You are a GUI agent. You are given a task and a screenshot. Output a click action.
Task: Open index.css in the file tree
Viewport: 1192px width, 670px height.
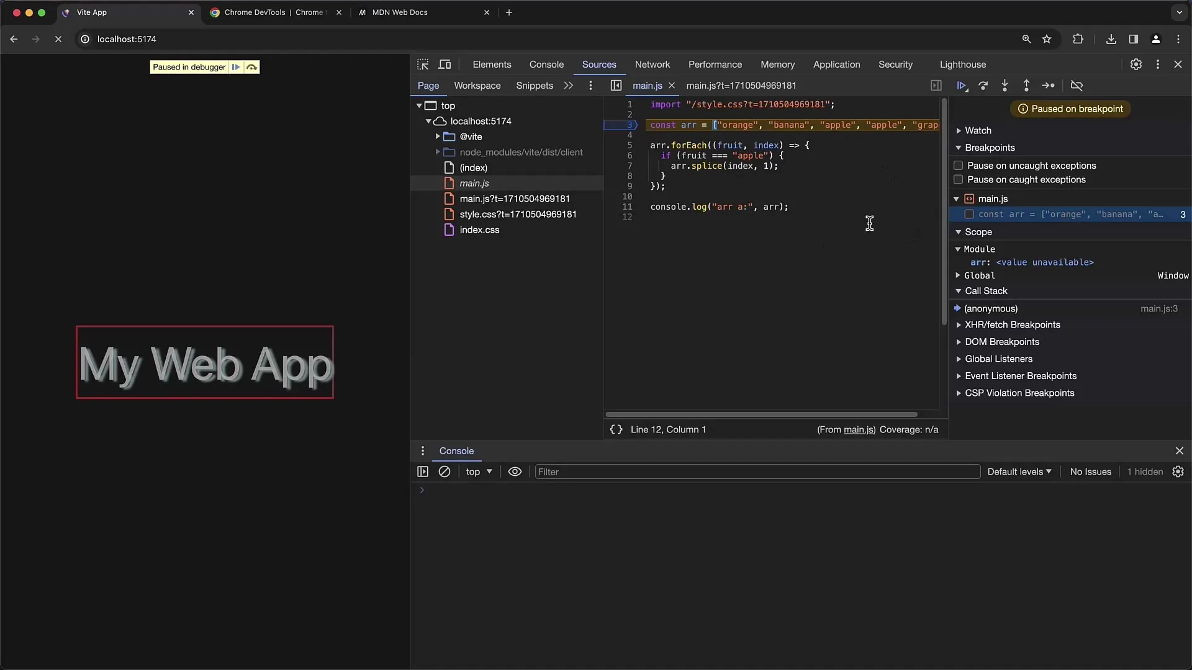[479, 230]
